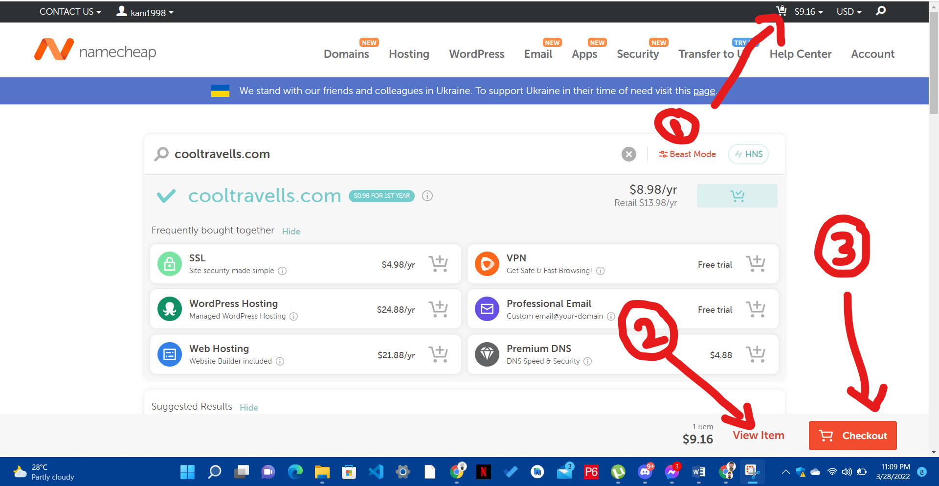The width and height of the screenshot is (939, 486).
Task: Click the cart total $9.16 in the bottom bar
Action: (697, 440)
